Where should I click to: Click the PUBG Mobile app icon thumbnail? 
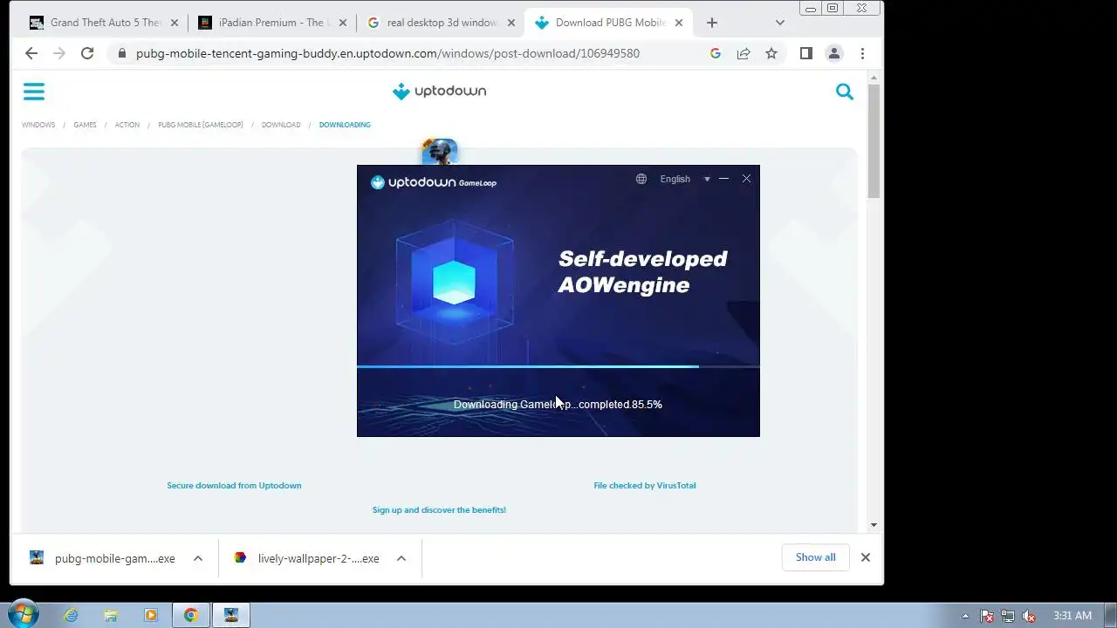pos(440,152)
